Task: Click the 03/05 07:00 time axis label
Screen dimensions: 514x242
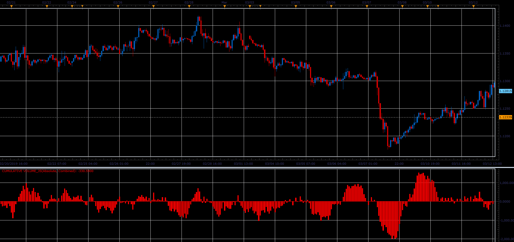Action: [x=306, y=164]
